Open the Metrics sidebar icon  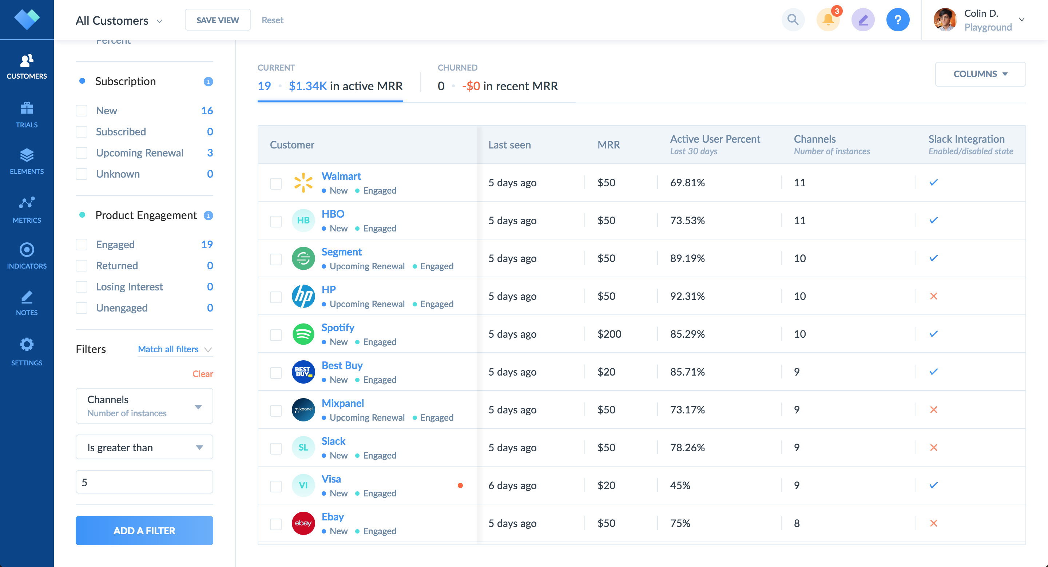point(27,210)
